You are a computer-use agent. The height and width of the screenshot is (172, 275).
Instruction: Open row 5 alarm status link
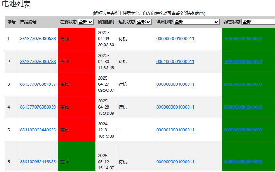243,130
